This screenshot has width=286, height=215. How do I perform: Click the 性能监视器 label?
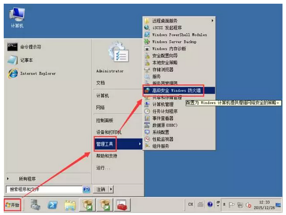coord(163,139)
